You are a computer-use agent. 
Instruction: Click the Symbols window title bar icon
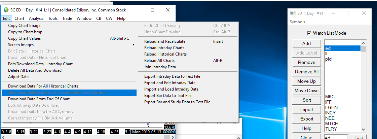coord(293,13)
